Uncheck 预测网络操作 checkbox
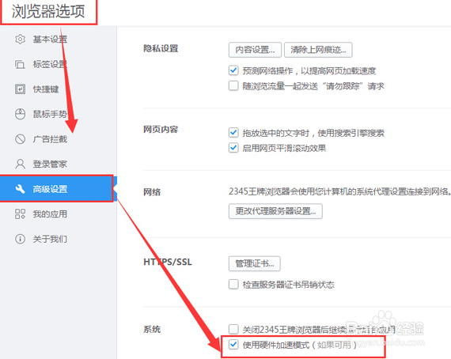The height and width of the screenshot is (359, 451). pyautogui.click(x=233, y=70)
